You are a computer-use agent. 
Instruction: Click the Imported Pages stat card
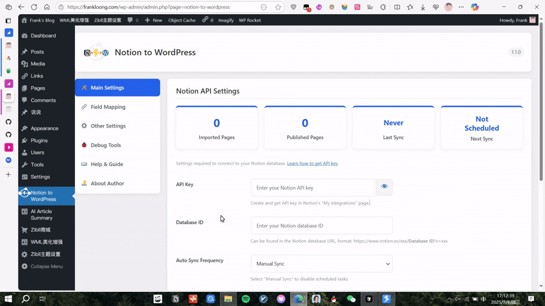[217, 127]
